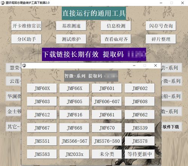Minimize the 智微-系列 dialog
This screenshot has height=166, width=188.
pyautogui.click(x=134, y=65)
